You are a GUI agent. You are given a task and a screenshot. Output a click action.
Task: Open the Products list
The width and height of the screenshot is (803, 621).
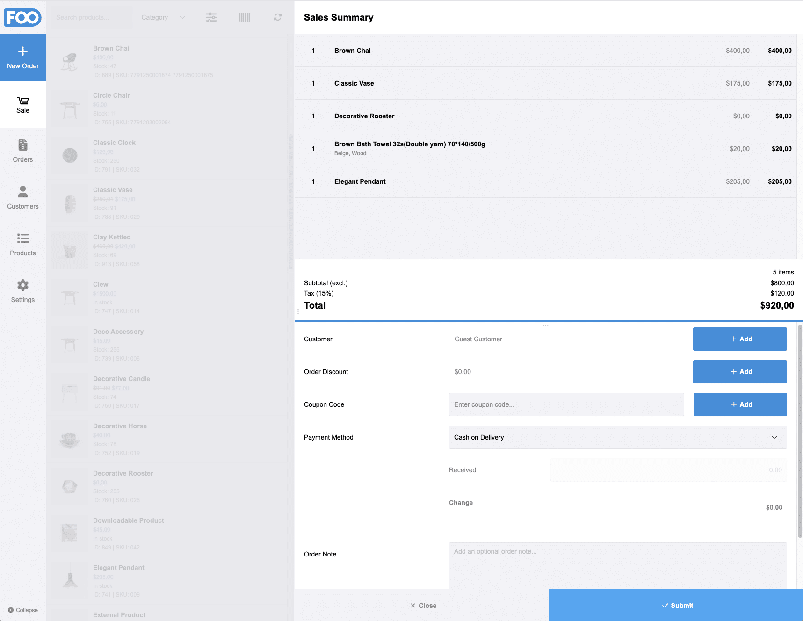tap(23, 245)
